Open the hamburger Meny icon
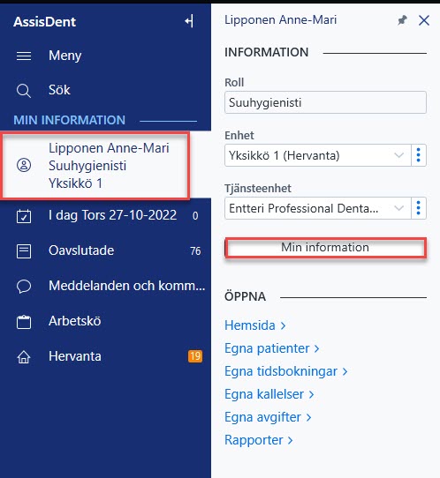Image resolution: width=440 pixels, height=478 pixels. (x=24, y=56)
